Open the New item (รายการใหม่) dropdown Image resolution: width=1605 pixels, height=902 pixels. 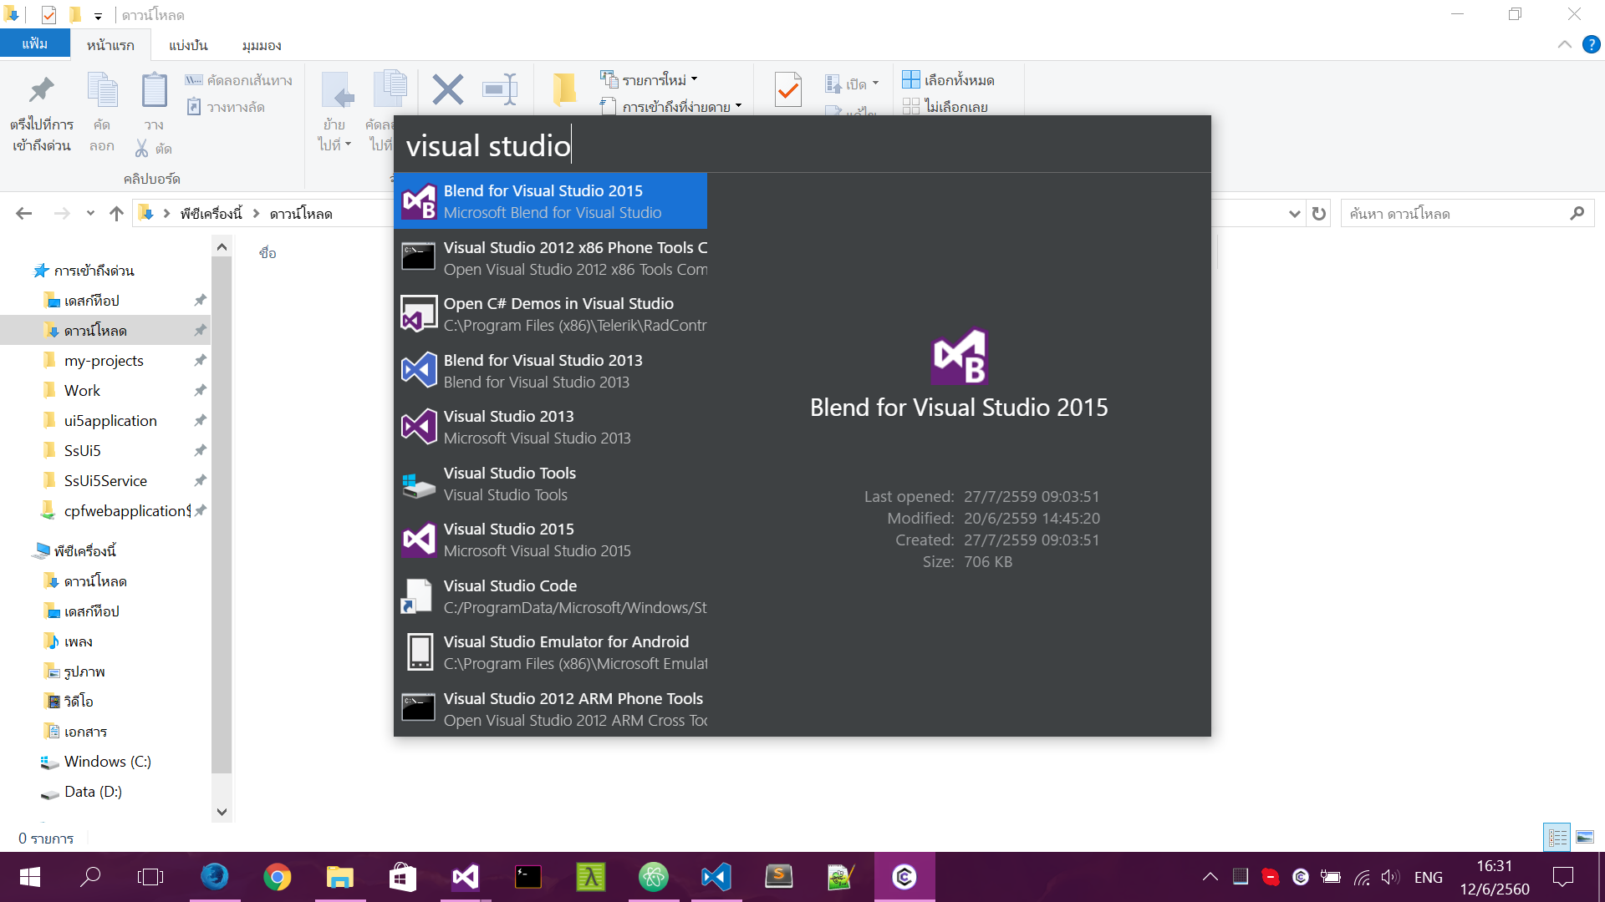click(x=650, y=80)
